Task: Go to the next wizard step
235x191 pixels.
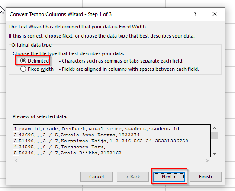Action: 169,177
